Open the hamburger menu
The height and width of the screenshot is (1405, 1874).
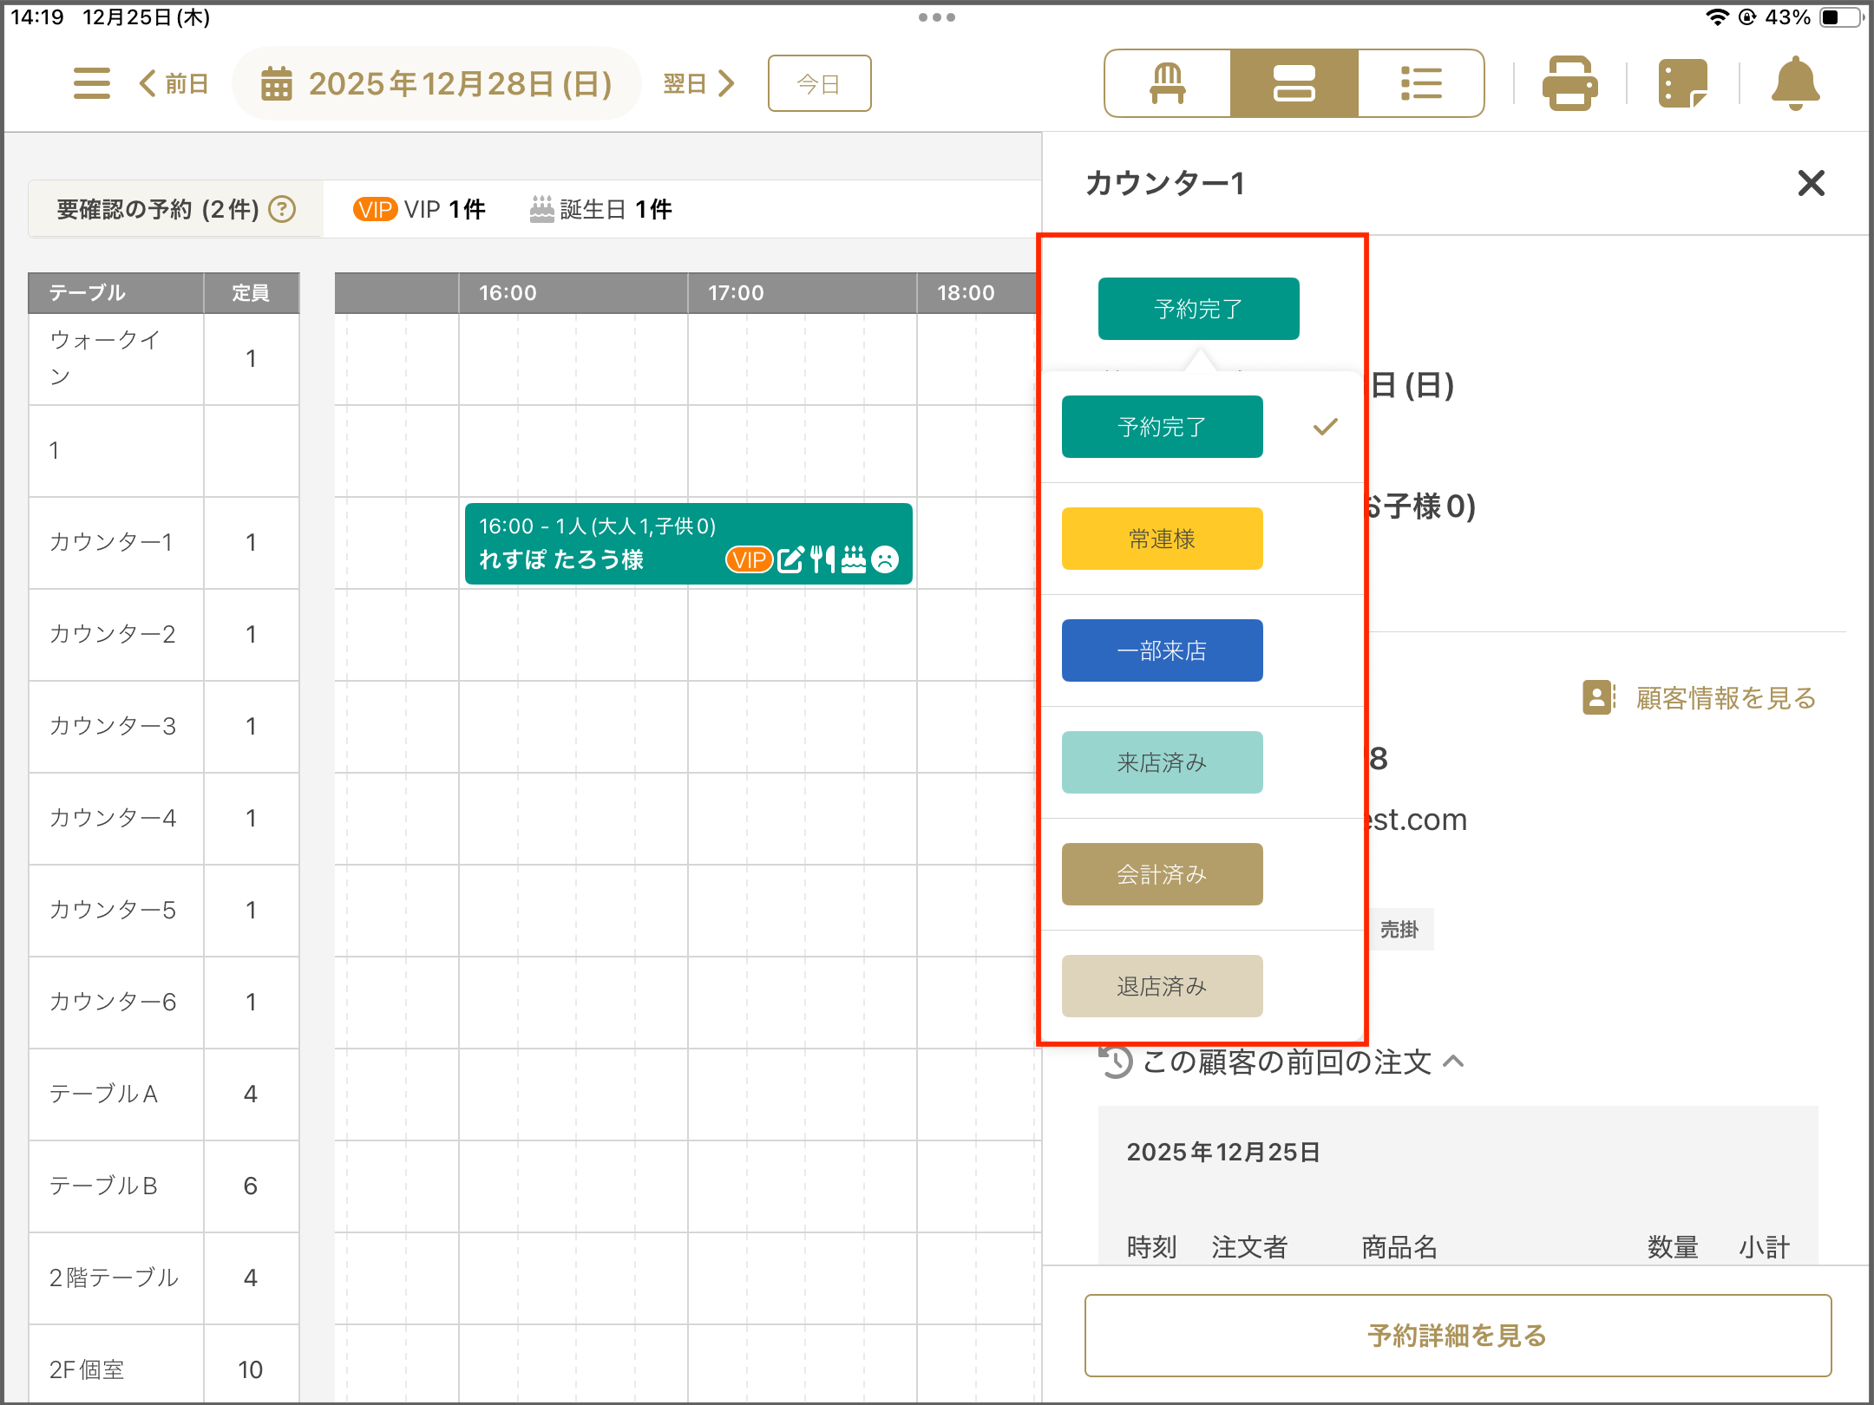tap(91, 83)
